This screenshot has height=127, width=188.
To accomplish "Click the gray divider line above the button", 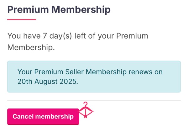I will (x=94, y=100).
